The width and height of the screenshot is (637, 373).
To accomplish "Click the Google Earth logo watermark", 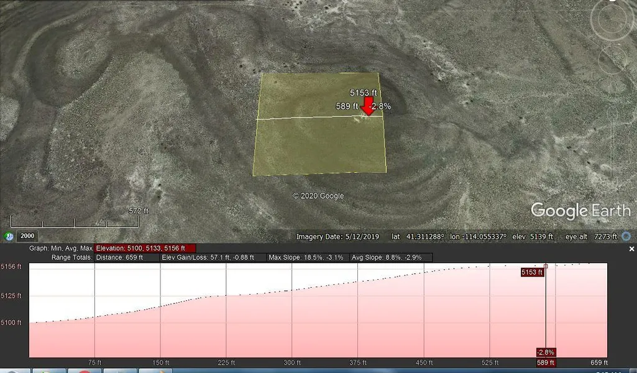I will (x=580, y=211).
